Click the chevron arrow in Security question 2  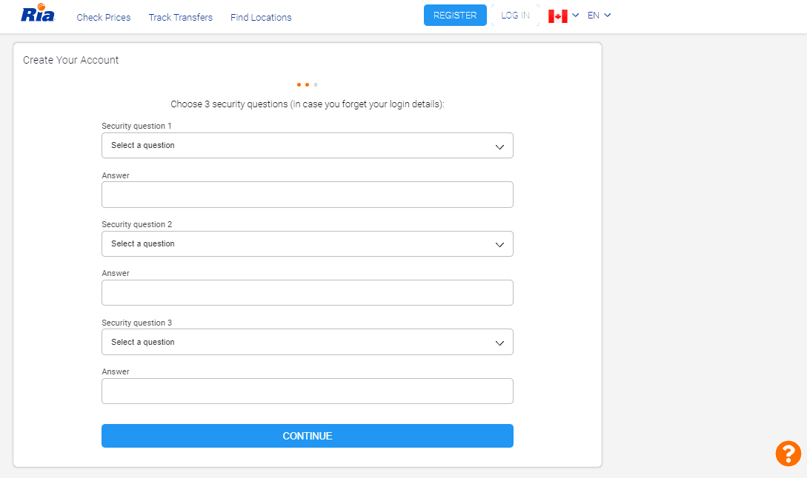point(499,244)
